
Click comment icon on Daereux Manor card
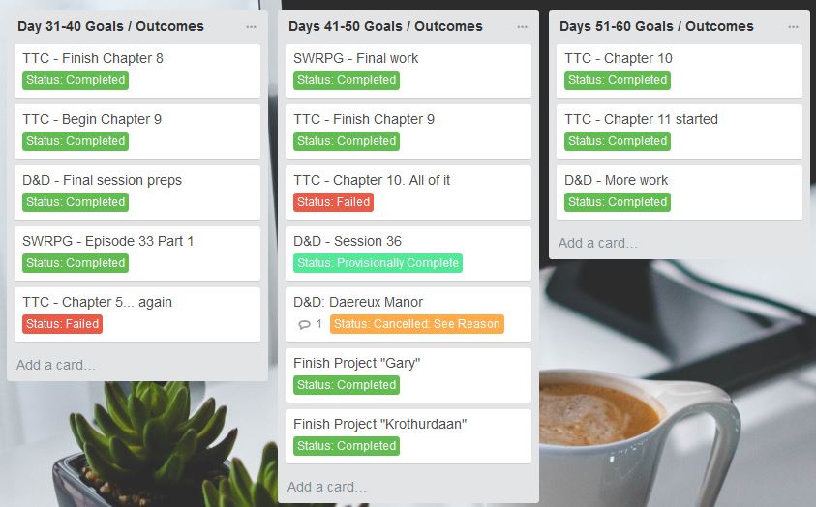[305, 324]
